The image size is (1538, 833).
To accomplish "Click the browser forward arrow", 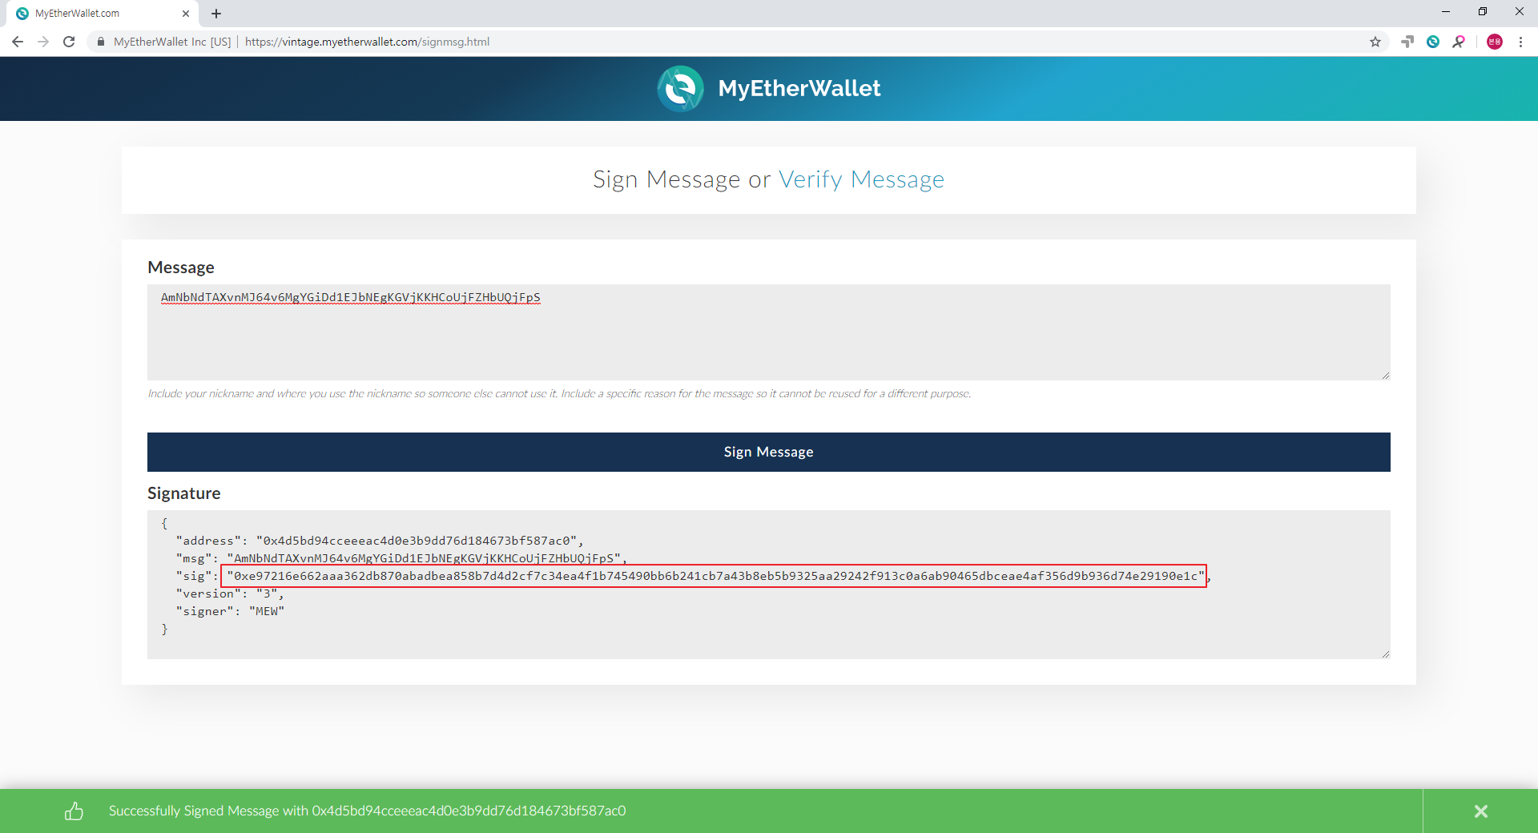I will click(x=43, y=42).
